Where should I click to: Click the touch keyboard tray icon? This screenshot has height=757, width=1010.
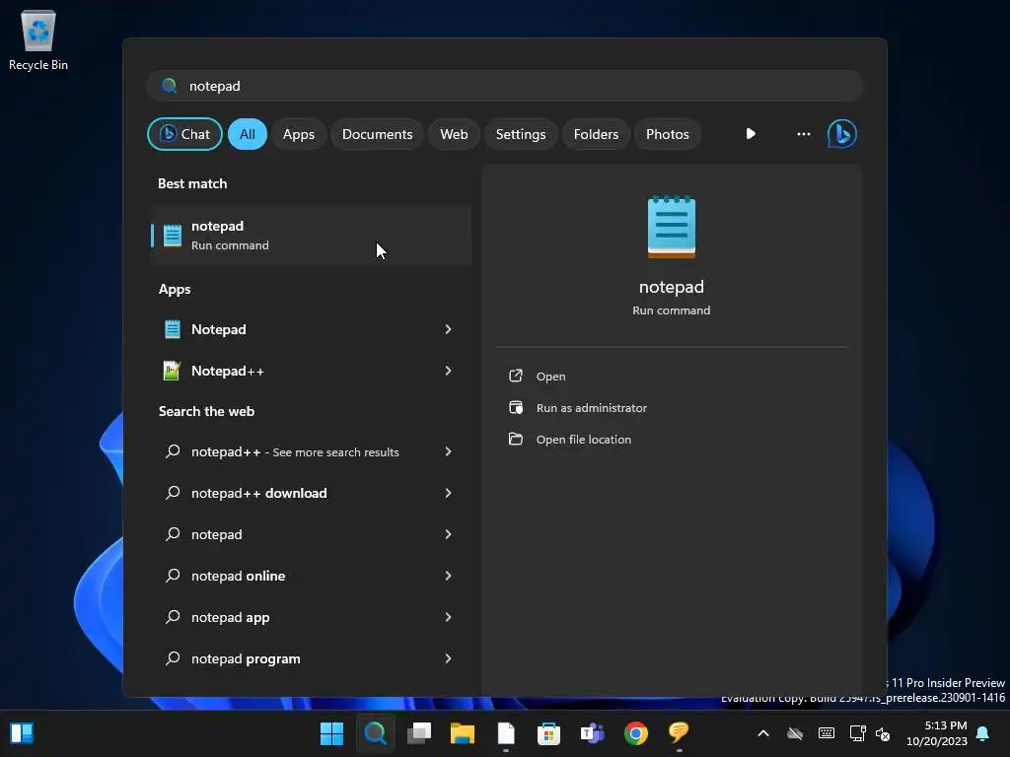click(827, 733)
